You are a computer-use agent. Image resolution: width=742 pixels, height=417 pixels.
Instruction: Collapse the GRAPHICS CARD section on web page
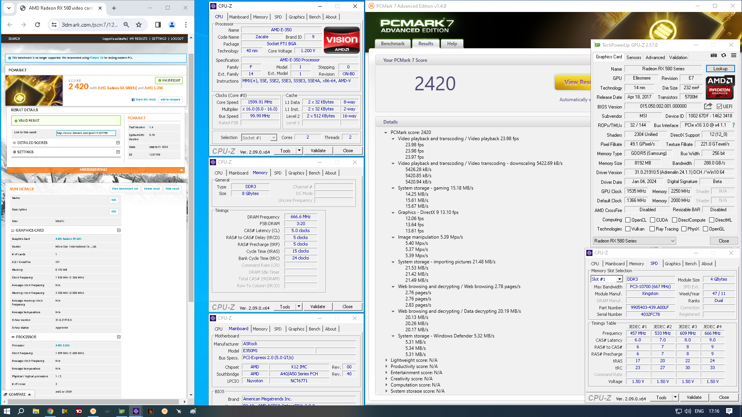(x=119, y=231)
